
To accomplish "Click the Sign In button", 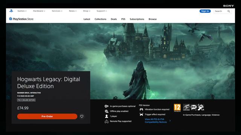I will tap(205, 11).
